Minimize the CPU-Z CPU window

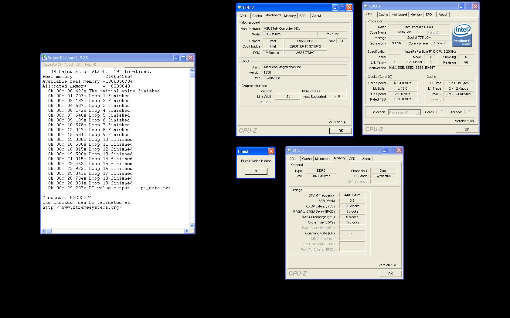tap(461, 6)
